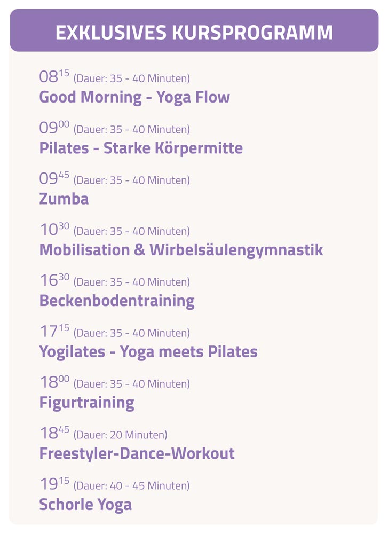Click the EXKLUSIVES KURSPROGRAMM header banner
The width and height of the screenshot is (388, 534).
(x=194, y=32)
